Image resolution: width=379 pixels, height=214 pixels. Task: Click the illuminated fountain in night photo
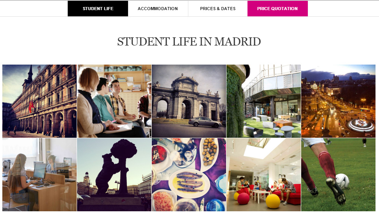pos(360,125)
